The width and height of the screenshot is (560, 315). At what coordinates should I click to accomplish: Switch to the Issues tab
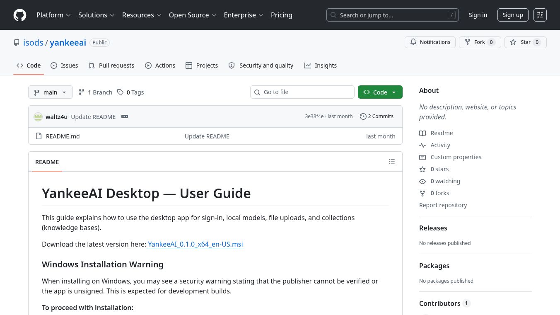point(64,65)
